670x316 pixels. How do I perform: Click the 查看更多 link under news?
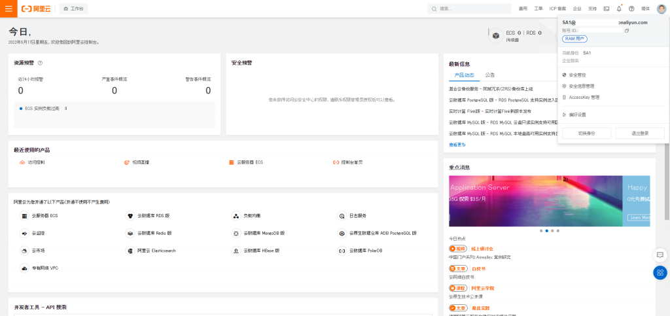[457, 145]
